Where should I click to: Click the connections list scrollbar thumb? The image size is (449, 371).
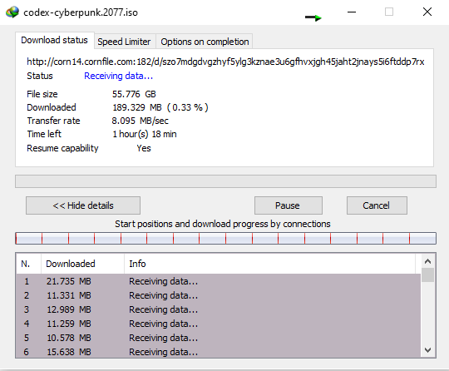(x=428, y=275)
